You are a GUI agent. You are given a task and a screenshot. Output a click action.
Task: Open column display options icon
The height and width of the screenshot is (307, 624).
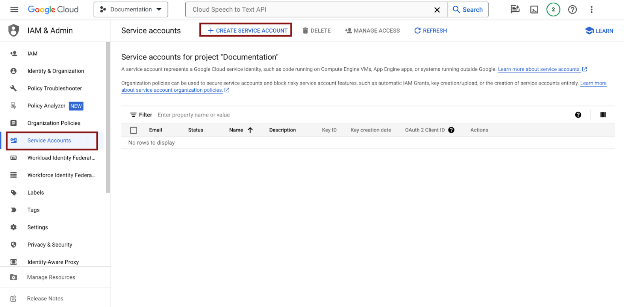click(x=603, y=115)
